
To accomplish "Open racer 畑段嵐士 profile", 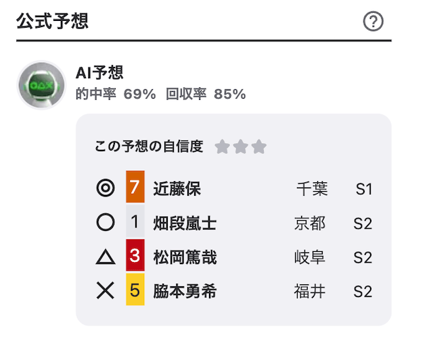I will click(x=185, y=223).
